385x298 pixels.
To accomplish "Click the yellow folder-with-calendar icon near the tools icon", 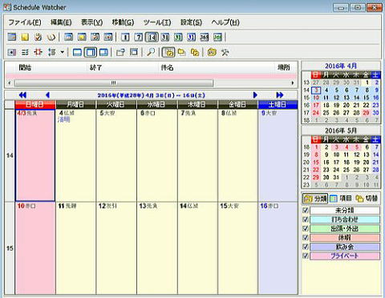I will (212, 52).
